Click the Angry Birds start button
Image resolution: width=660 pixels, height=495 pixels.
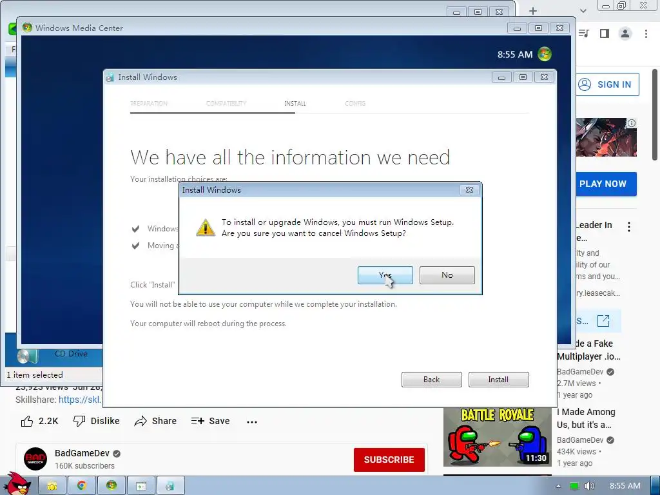[x=17, y=484]
